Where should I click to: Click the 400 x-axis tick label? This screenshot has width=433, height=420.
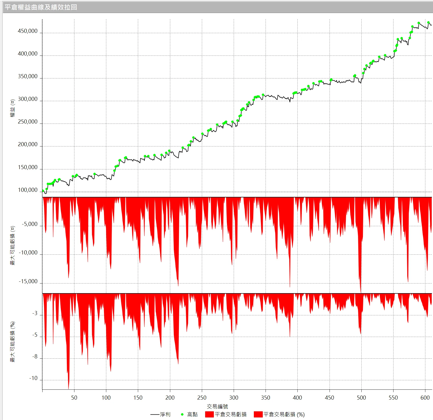point(297,398)
